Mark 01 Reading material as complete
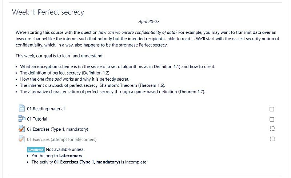This screenshot has width=291, height=178. coord(272,109)
